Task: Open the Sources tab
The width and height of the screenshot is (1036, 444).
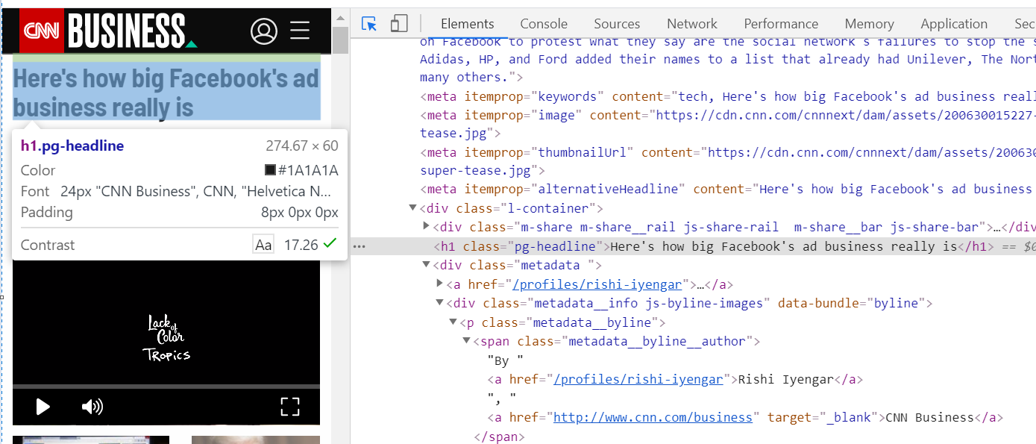Action: coord(617,24)
